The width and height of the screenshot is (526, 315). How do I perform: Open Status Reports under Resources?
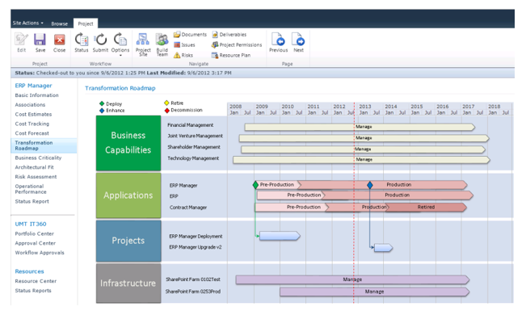(x=33, y=291)
